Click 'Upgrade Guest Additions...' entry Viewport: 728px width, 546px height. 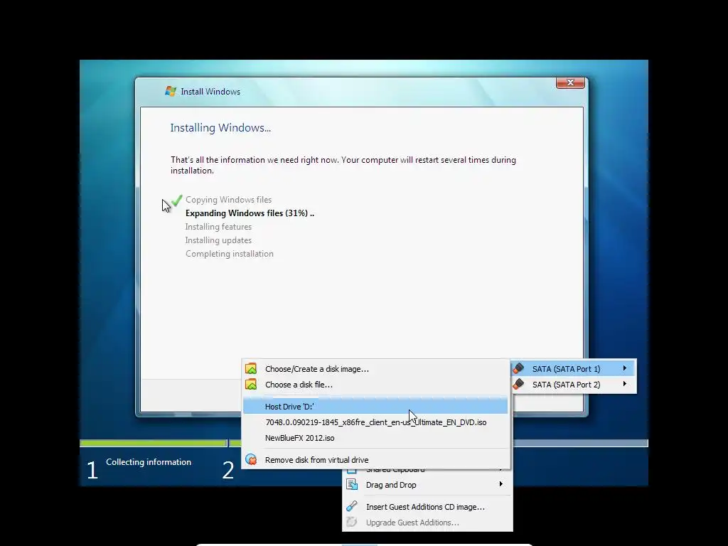[427, 523]
